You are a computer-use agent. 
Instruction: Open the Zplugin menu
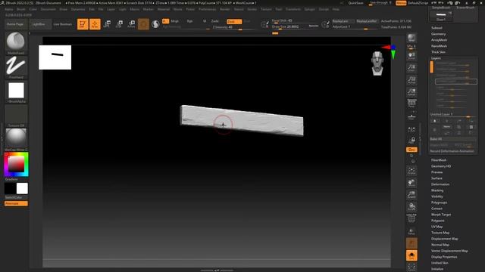pyautogui.click(x=310, y=9)
